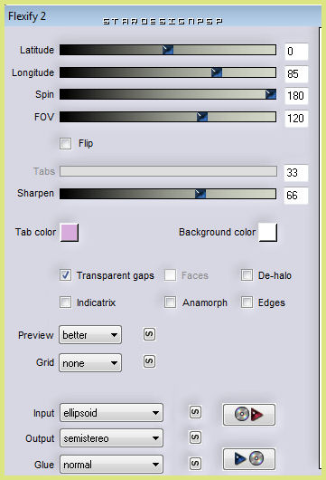Open the Preview quality dropdown
This screenshot has height=480, width=326.
(x=90, y=335)
